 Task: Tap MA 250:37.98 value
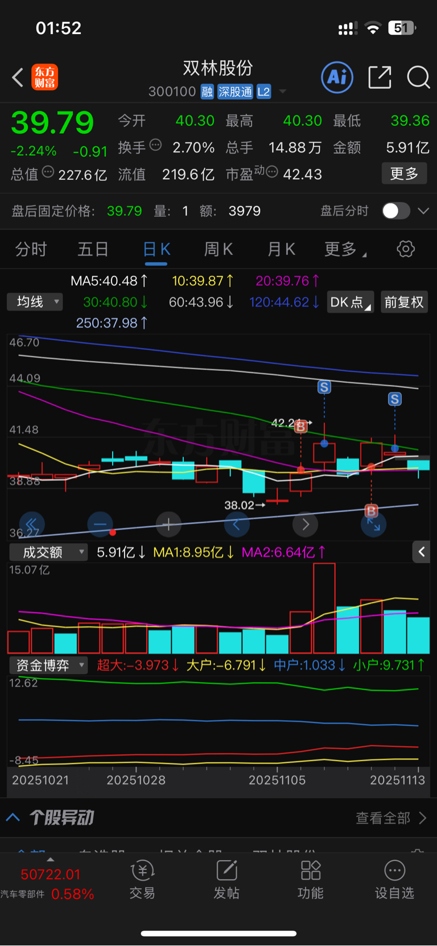112,323
